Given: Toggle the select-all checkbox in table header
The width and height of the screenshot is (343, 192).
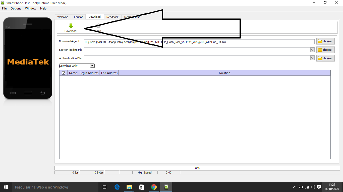Looking at the screenshot, I should tap(64, 73).
